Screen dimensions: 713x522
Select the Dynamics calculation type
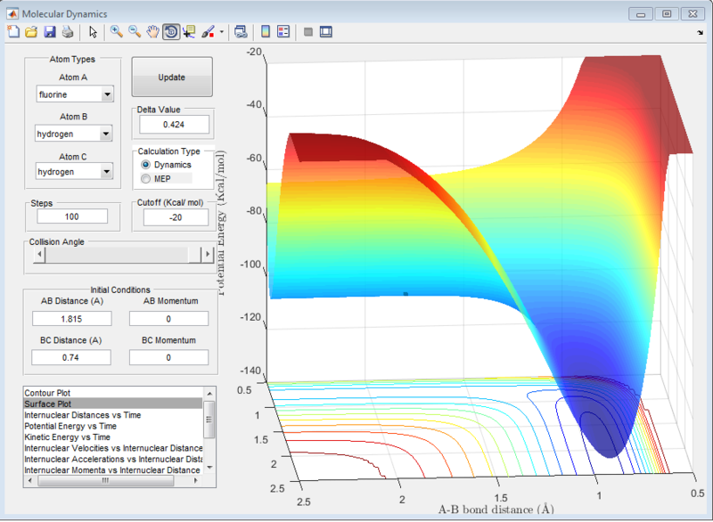click(x=146, y=165)
